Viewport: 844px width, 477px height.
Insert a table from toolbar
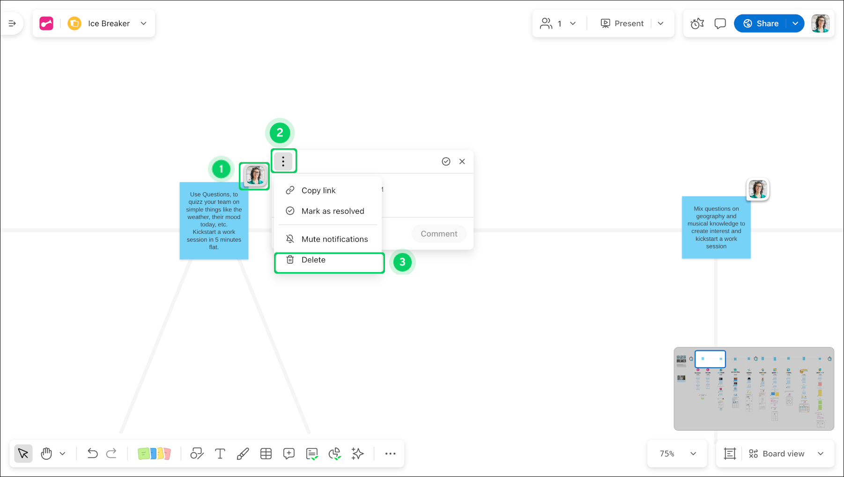click(266, 454)
